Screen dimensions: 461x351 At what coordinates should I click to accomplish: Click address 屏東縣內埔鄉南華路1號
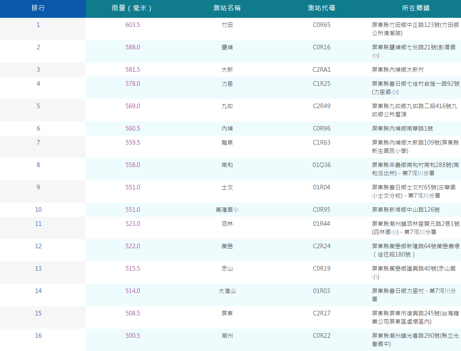(402, 128)
